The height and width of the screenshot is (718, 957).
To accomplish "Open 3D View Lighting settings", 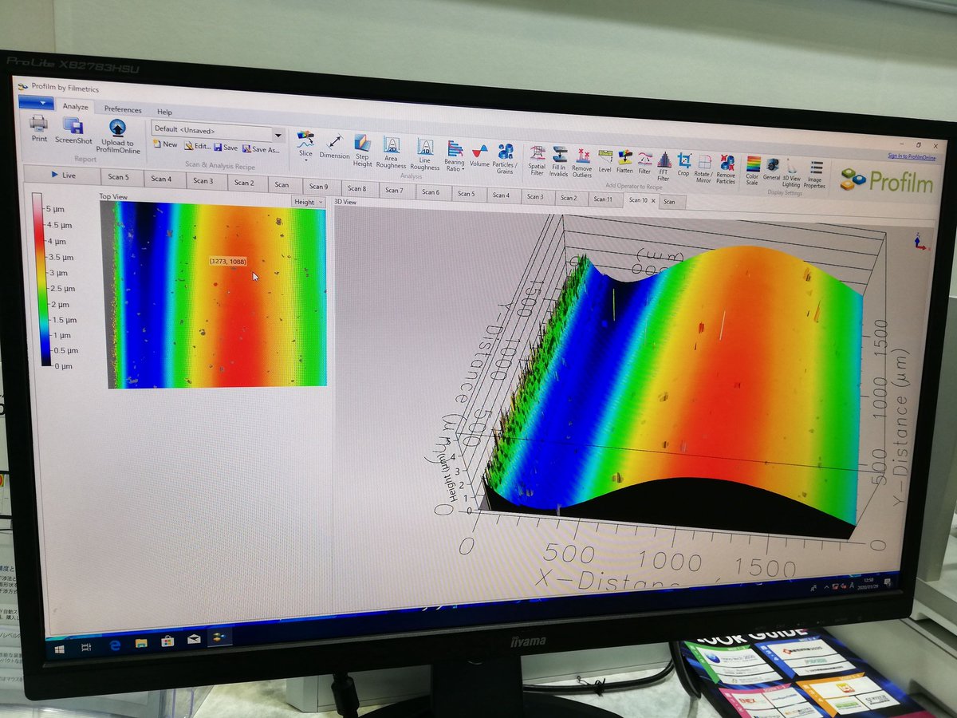I will (791, 172).
